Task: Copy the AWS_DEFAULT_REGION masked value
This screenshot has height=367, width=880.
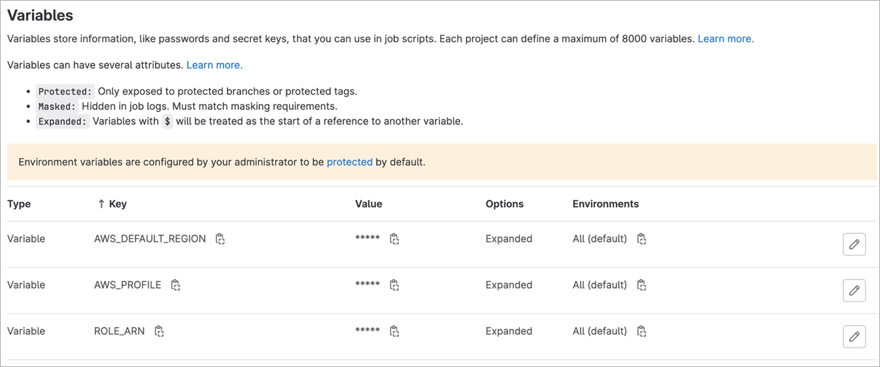Action: [x=394, y=239]
